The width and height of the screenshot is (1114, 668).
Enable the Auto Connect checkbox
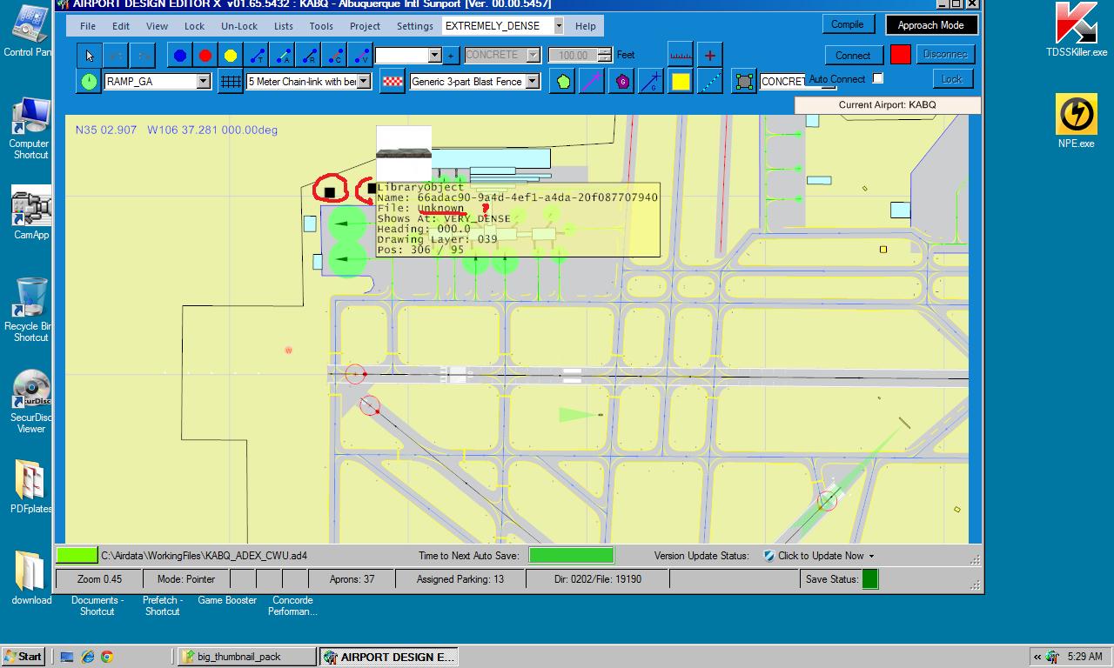click(x=877, y=78)
